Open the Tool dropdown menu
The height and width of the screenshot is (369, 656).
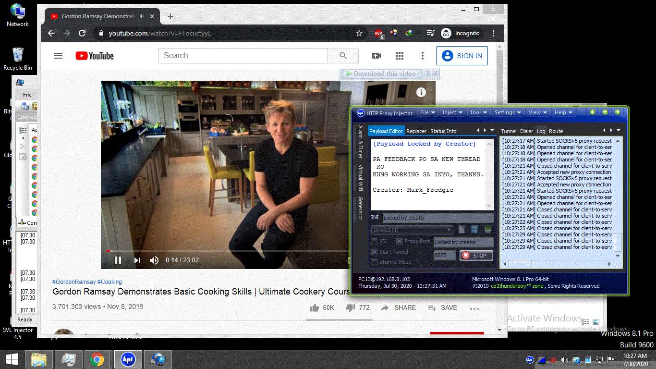tap(478, 112)
